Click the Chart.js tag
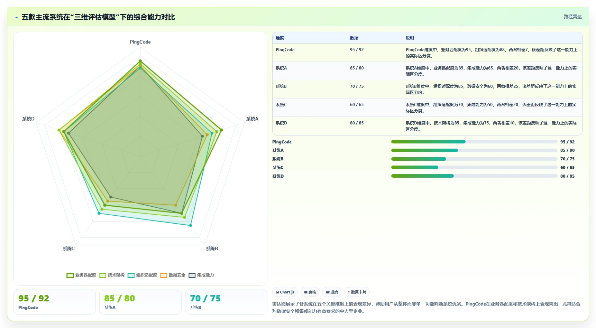The image size is (596, 328). tap(285, 292)
